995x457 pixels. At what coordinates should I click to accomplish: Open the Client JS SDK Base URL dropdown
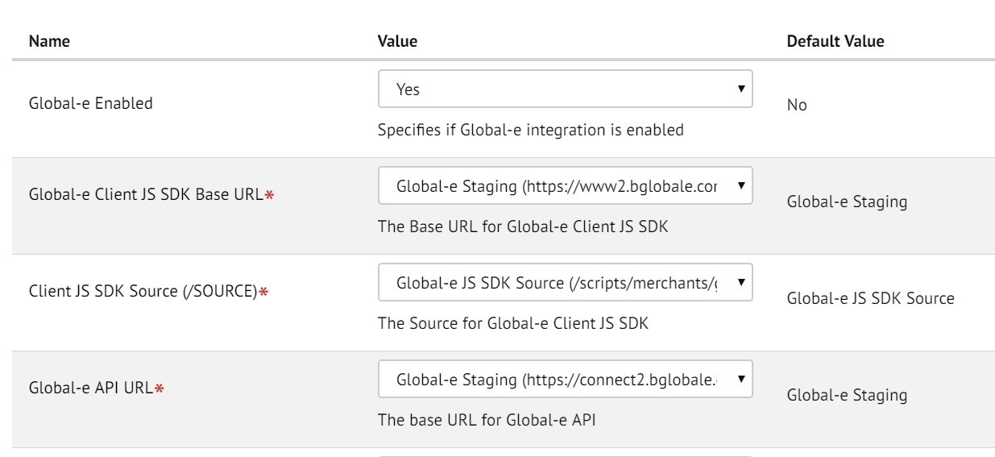click(x=565, y=185)
